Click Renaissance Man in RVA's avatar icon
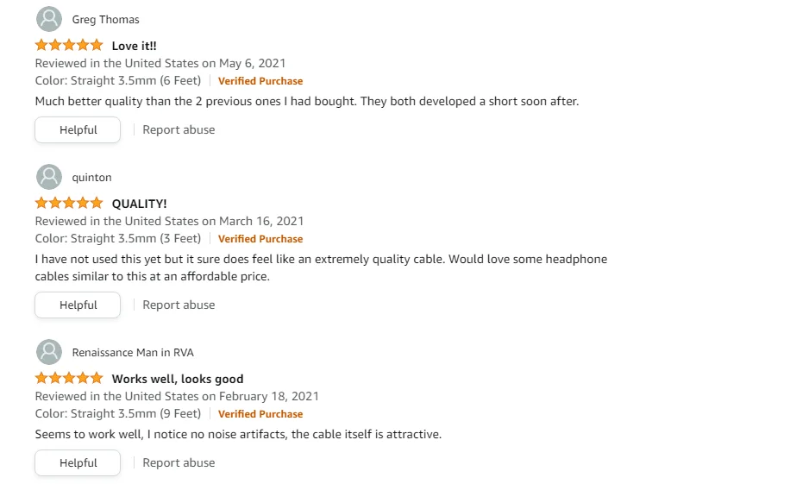Viewport: 809px width, 484px height. 49,352
